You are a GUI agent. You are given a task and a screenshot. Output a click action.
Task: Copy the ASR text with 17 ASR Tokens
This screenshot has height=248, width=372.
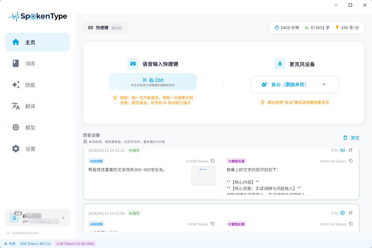point(213,161)
